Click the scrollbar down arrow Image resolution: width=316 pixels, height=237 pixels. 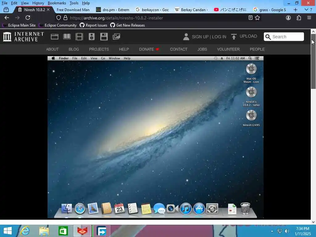(313, 222)
